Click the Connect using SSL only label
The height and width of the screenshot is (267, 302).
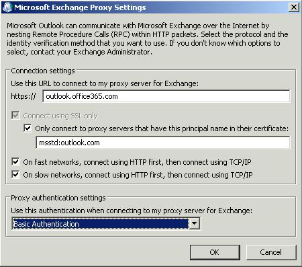pyautogui.click(x=60, y=116)
